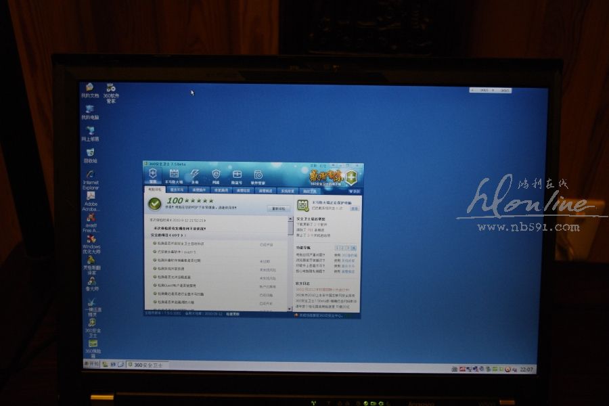Go to page 4 in 功能导航
This screenshot has height=406, width=609.
pos(353,248)
